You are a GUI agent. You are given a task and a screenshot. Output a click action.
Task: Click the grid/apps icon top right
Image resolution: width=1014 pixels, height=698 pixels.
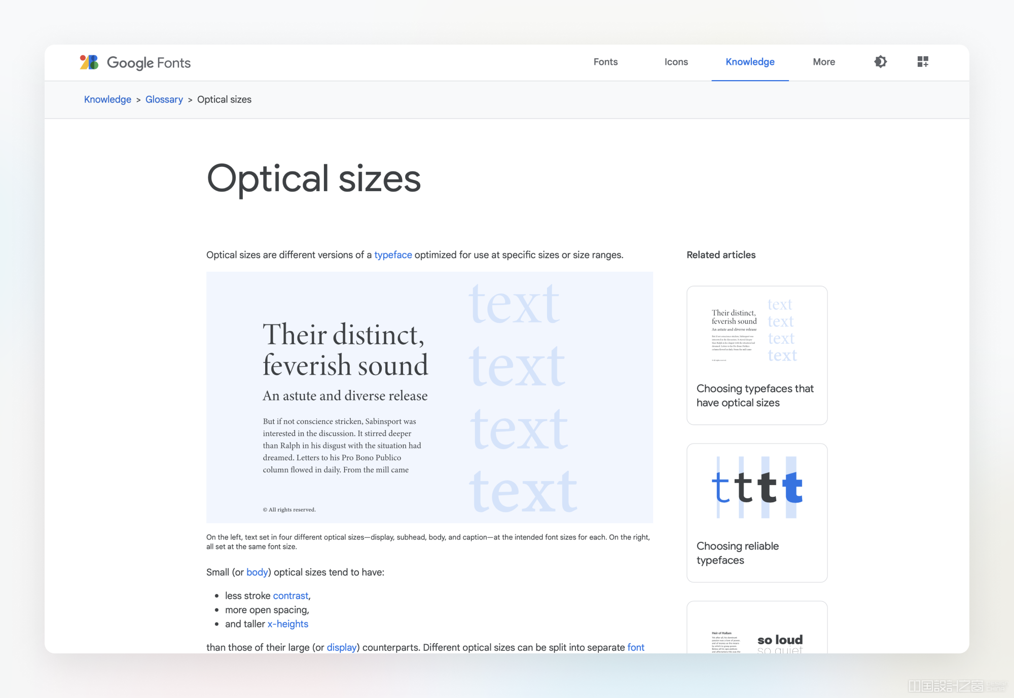tap(922, 61)
